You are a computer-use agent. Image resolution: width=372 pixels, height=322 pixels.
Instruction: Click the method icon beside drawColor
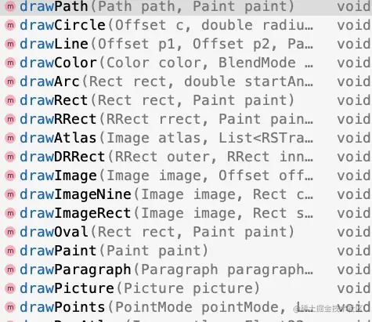[x=10, y=63]
